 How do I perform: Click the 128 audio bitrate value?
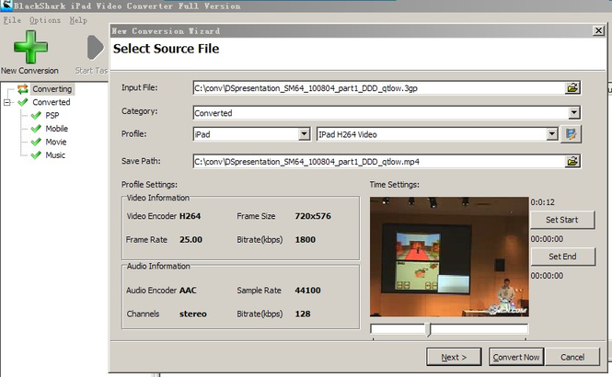303,314
